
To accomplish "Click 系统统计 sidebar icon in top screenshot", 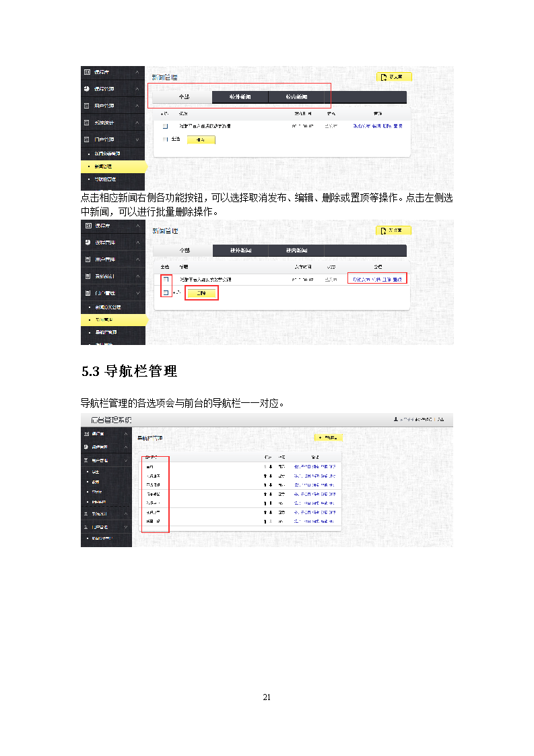I will click(87, 123).
